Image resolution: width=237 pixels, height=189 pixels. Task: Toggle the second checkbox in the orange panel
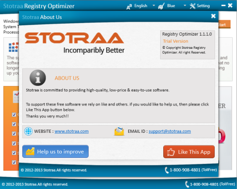tap(14, 124)
